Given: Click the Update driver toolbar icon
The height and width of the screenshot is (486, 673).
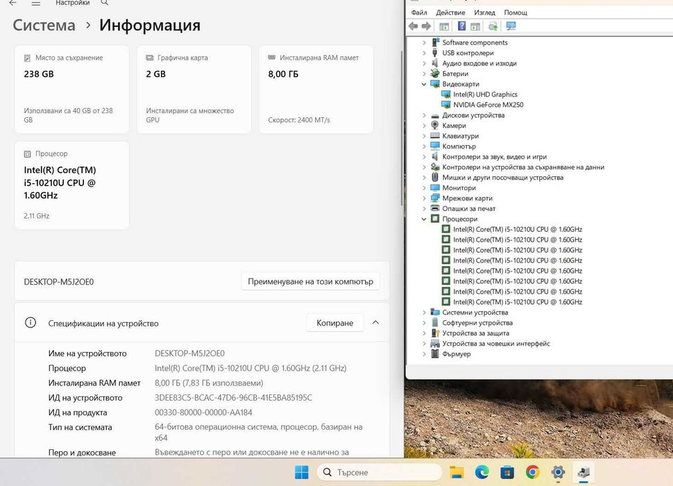Looking at the screenshot, I should click(x=493, y=26).
